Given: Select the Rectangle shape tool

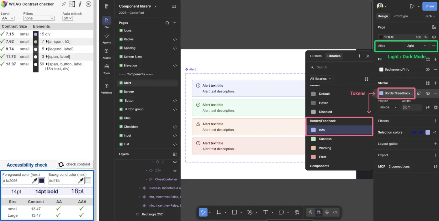Looking at the screenshot, I should 234,212.
